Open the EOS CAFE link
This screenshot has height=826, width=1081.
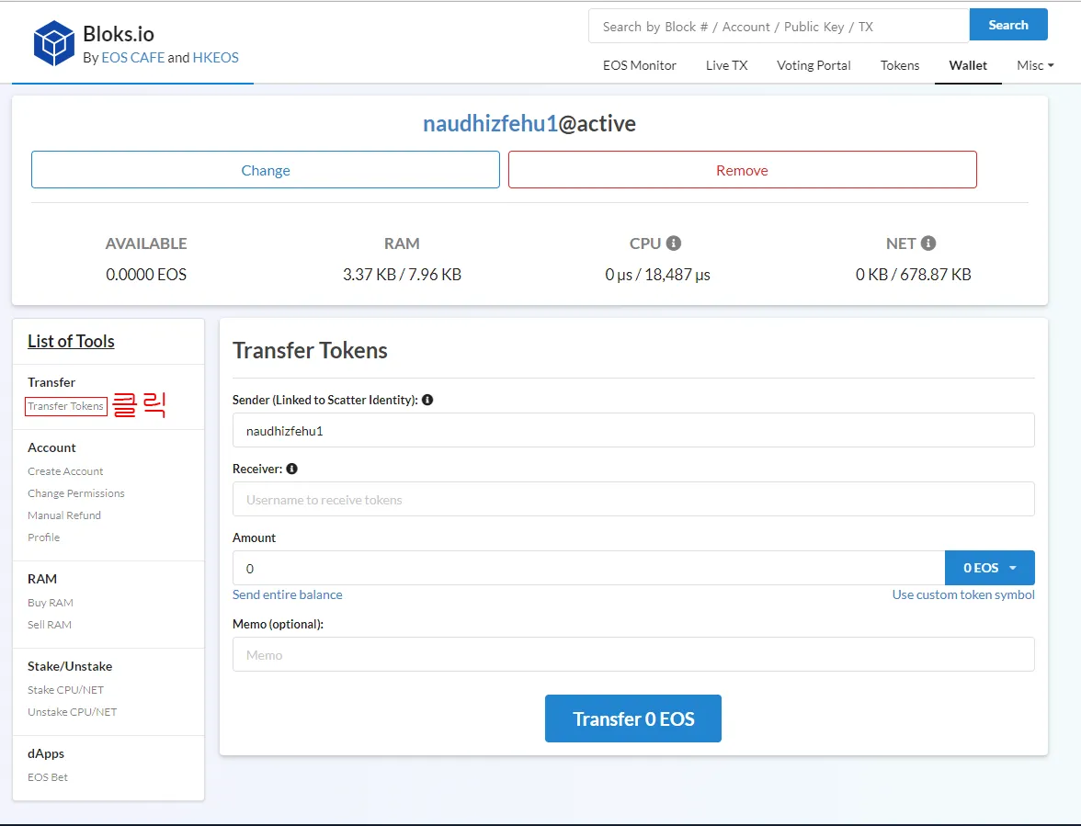point(133,58)
